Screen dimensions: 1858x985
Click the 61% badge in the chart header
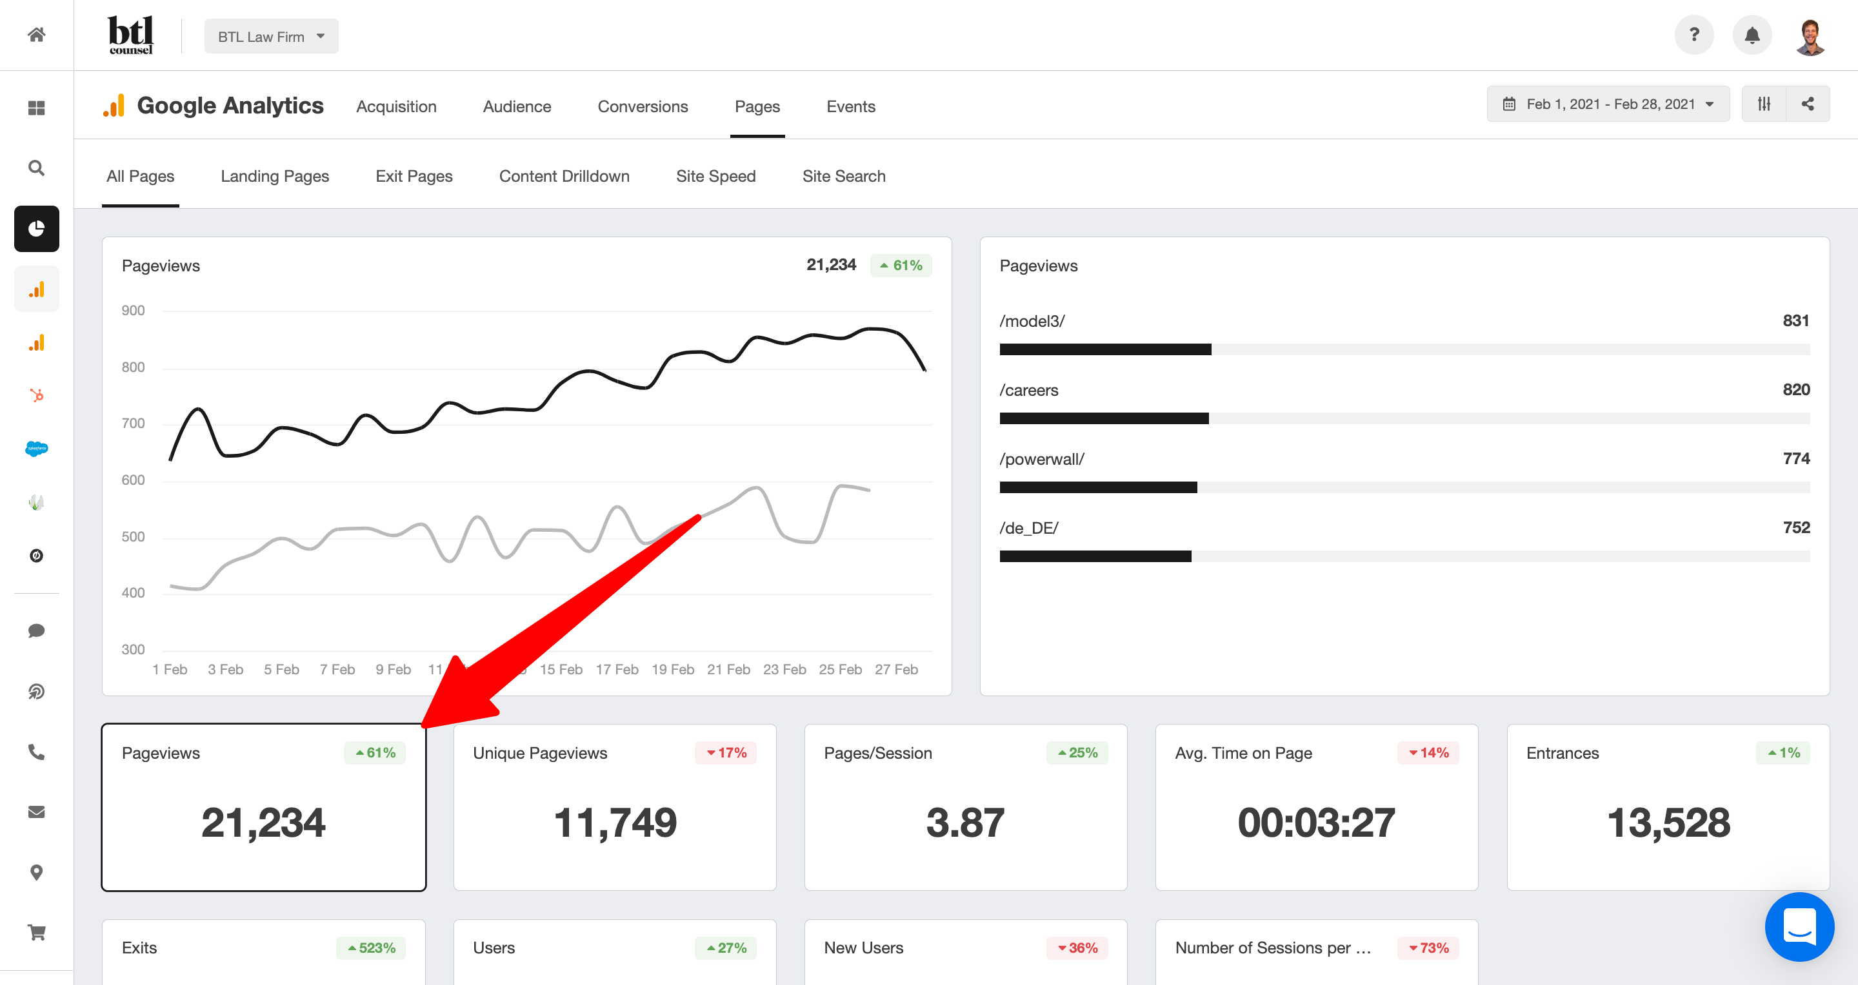(901, 265)
